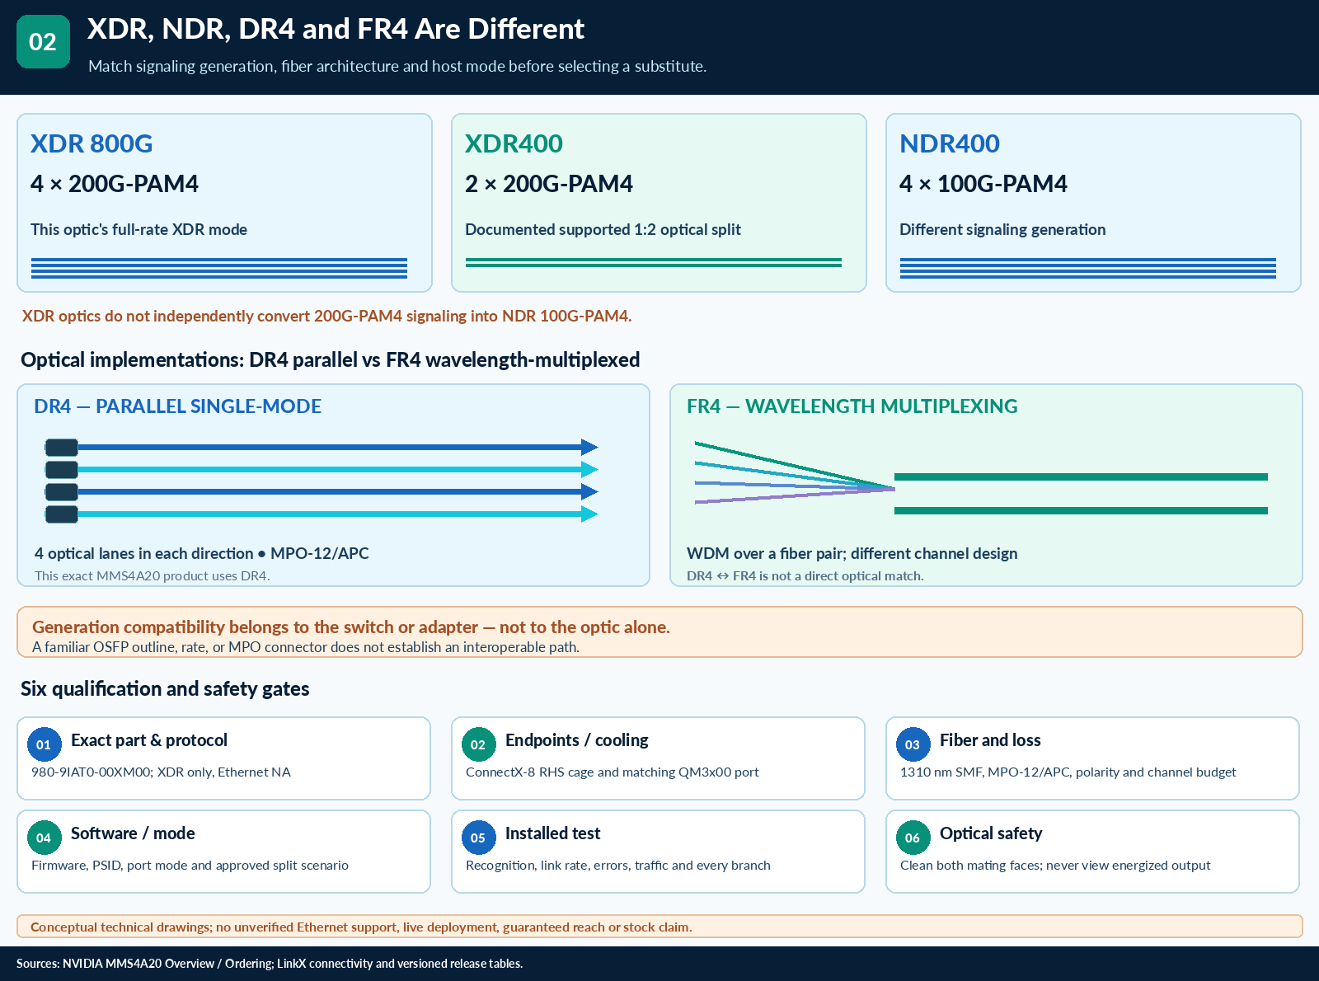This screenshot has width=1319, height=981.
Task: Click the DR4 — PARALLEL SINGLE-MODE title
Action: pyautogui.click(x=178, y=406)
